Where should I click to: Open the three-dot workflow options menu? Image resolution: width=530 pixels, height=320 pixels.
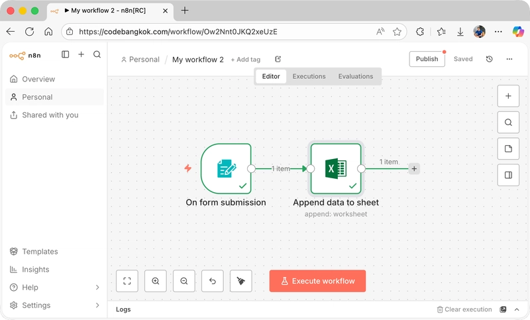pyautogui.click(x=509, y=59)
